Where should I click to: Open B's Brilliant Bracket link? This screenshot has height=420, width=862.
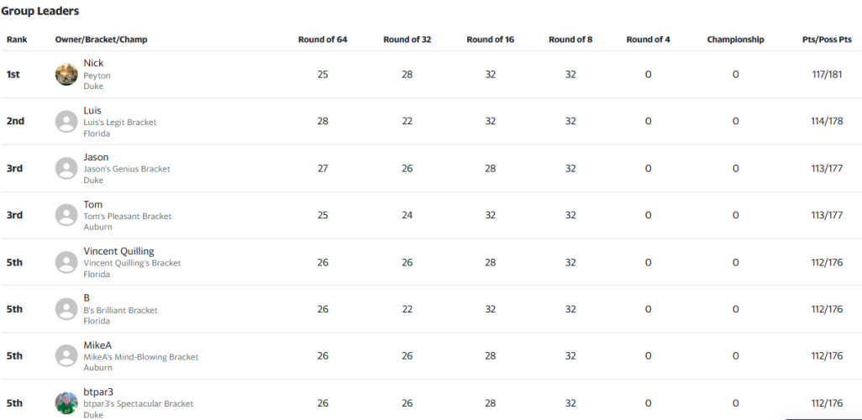120,310
